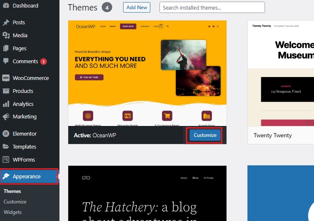Open Customize in the Appearance submenu

click(15, 202)
